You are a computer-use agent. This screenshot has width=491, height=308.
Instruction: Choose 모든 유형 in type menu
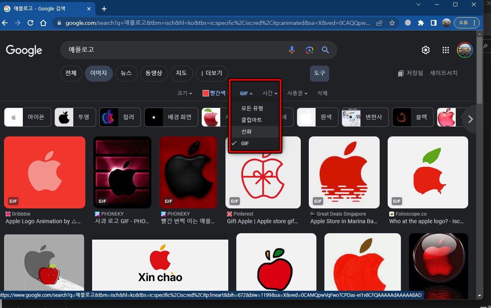click(255, 108)
